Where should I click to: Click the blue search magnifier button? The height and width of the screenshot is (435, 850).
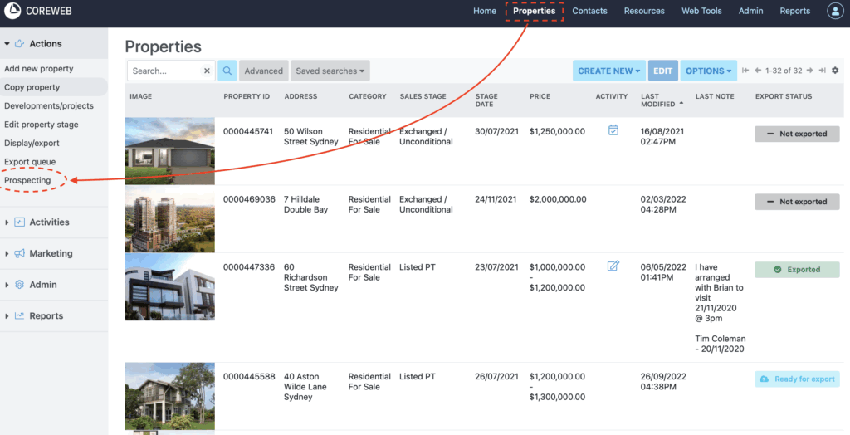(x=227, y=71)
